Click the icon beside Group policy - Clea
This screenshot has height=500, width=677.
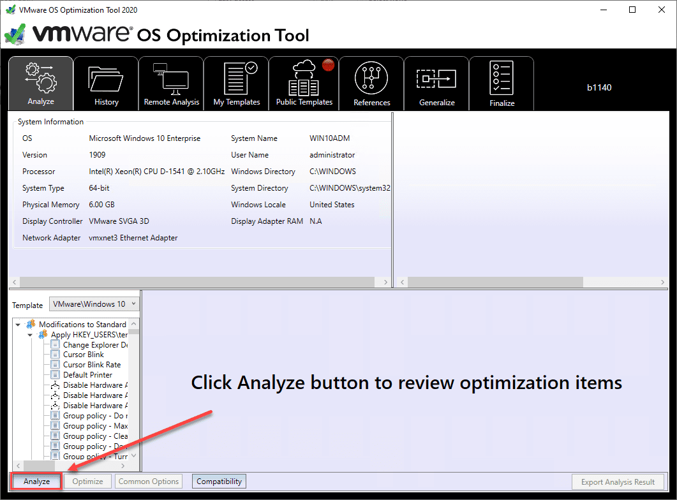point(55,436)
